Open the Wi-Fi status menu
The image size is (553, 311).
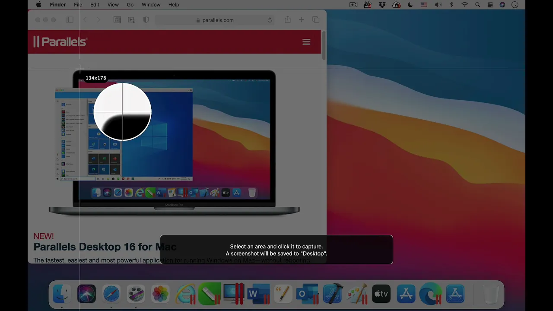tap(464, 5)
